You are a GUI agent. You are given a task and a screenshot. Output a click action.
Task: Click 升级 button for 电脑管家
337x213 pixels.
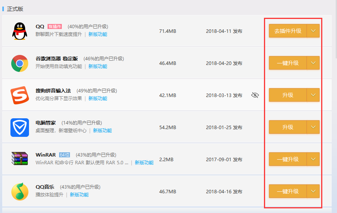(x=288, y=127)
